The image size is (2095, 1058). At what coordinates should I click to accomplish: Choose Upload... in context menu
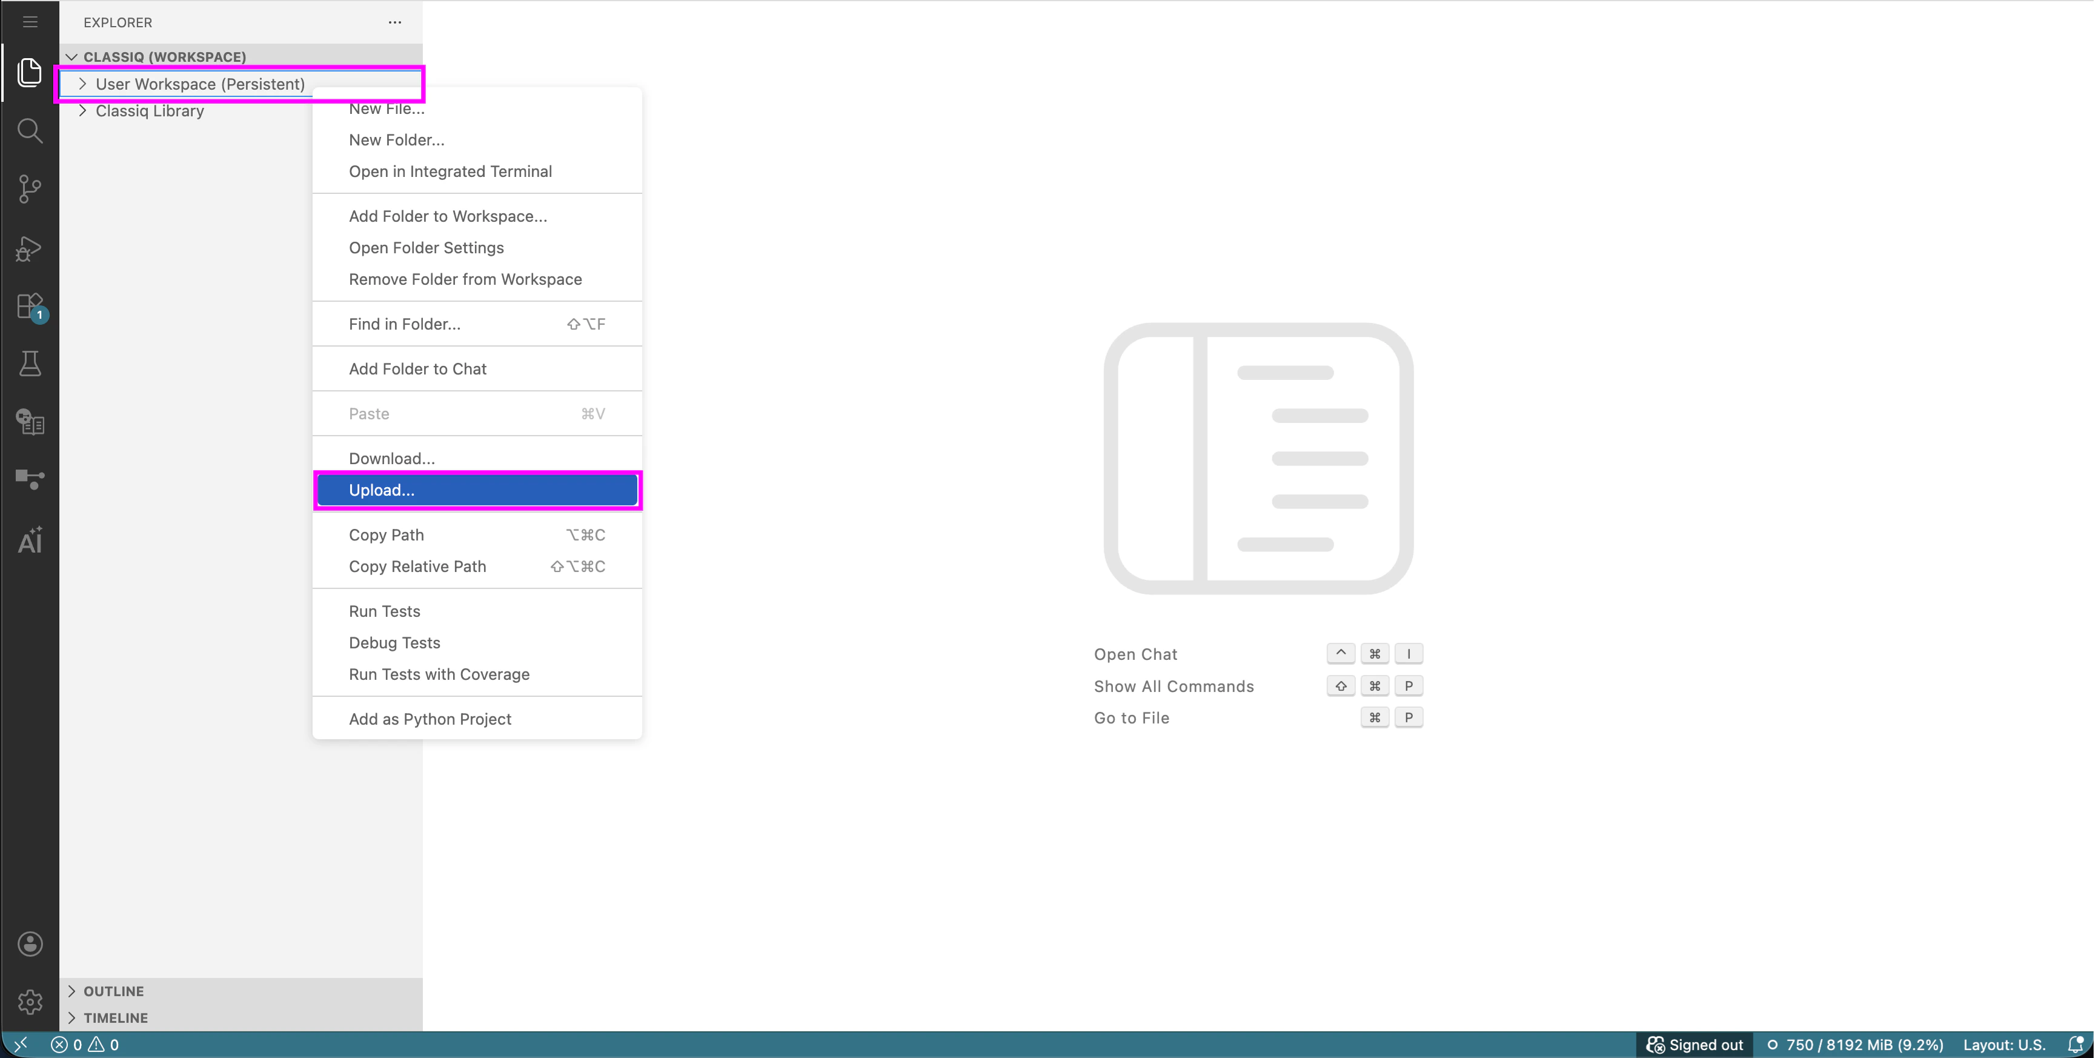477,490
